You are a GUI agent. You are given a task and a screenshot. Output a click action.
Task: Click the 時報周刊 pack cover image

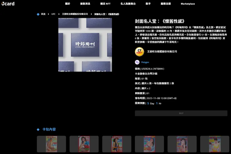pos(85,45)
